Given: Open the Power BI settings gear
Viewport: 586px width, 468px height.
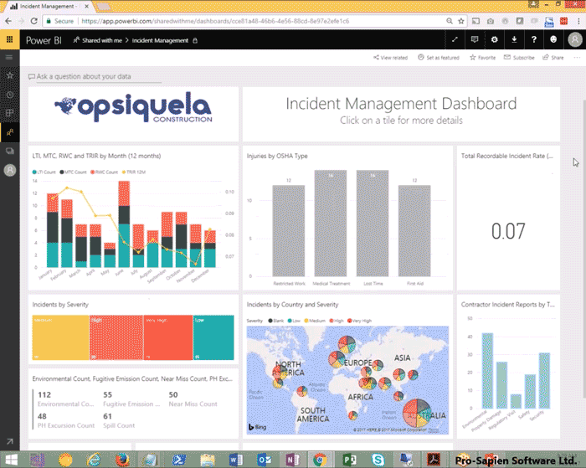Looking at the screenshot, I should [x=495, y=39].
